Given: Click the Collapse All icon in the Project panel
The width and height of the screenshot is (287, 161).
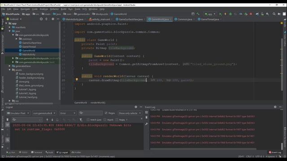Looking at the screenshot, I should [47, 19].
